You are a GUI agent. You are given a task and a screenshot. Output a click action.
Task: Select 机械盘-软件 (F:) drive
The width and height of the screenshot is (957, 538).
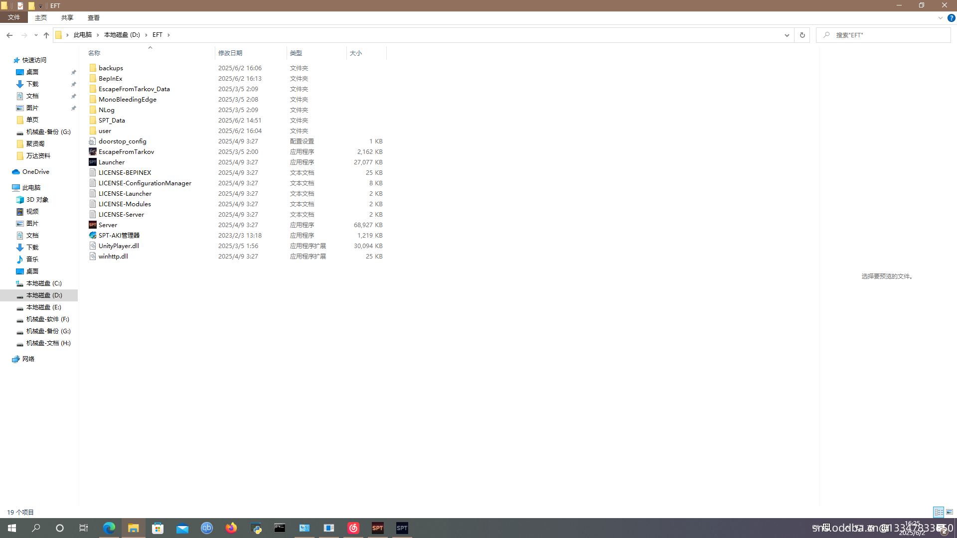click(x=48, y=319)
